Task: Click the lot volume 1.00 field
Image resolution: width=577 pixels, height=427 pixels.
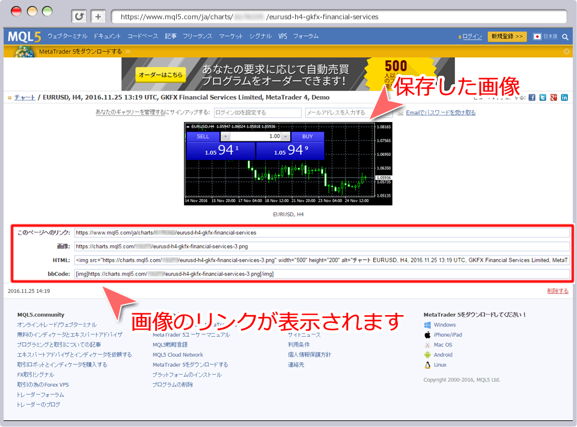Action: point(255,137)
